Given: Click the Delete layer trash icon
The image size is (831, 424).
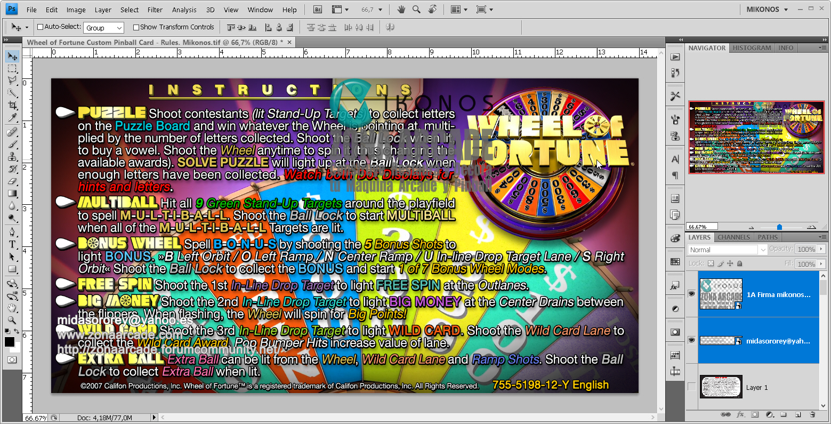Looking at the screenshot, I should [x=812, y=414].
